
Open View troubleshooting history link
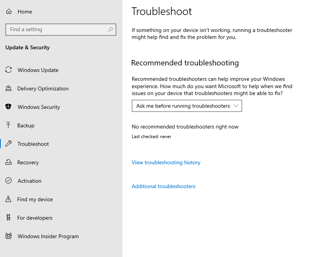pyautogui.click(x=166, y=162)
